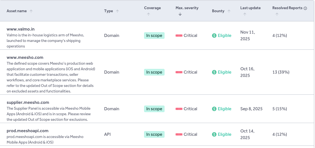The width and height of the screenshot is (315, 148).
Task: Click www.meesho.com defined scope description
Action: tap(51, 77)
